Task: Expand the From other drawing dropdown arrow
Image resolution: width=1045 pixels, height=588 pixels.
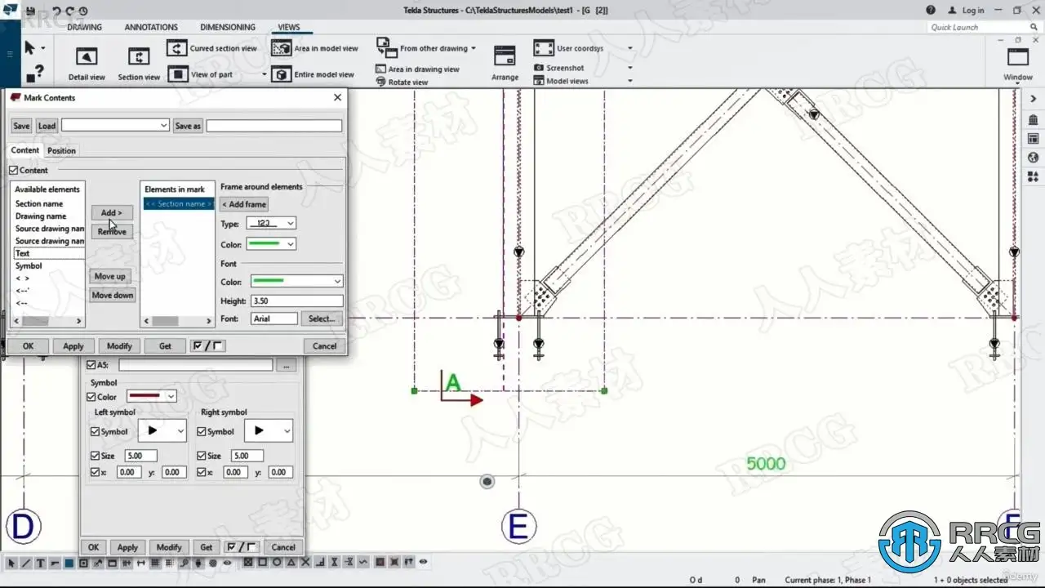Action: pos(474,48)
